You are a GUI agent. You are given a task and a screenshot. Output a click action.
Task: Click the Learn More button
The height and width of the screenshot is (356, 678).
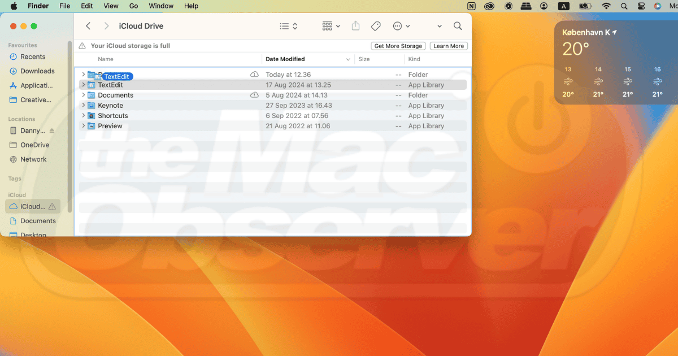449,46
